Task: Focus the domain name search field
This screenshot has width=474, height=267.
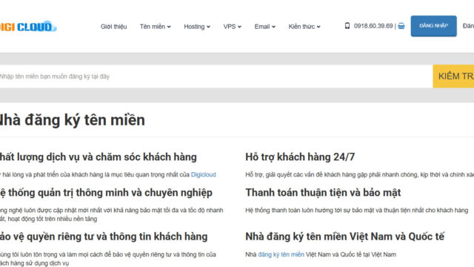Action: (x=216, y=76)
